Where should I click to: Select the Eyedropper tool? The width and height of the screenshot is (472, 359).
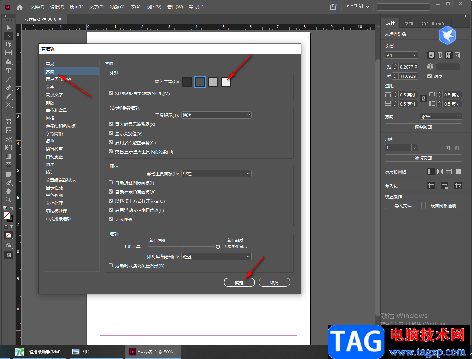8,183
